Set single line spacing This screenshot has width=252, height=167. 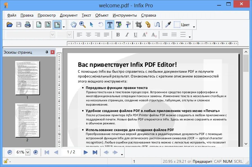tap(165, 35)
